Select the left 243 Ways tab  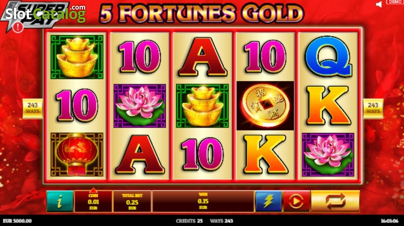click(x=33, y=108)
